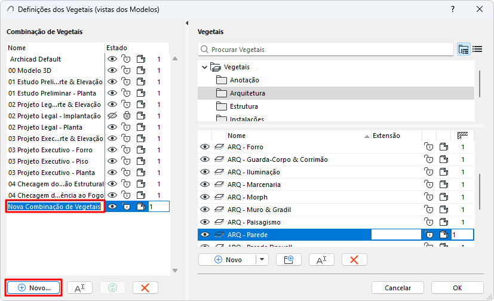Click the red delete layer combination button
The image size is (494, 301).
145,287
